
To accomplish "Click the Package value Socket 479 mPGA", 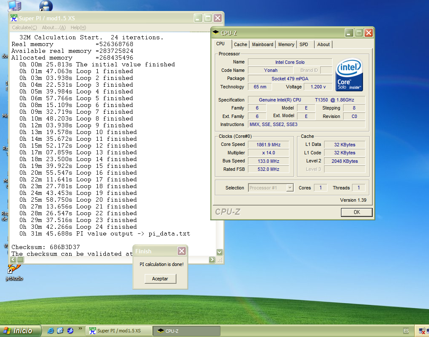I will 290,79.
